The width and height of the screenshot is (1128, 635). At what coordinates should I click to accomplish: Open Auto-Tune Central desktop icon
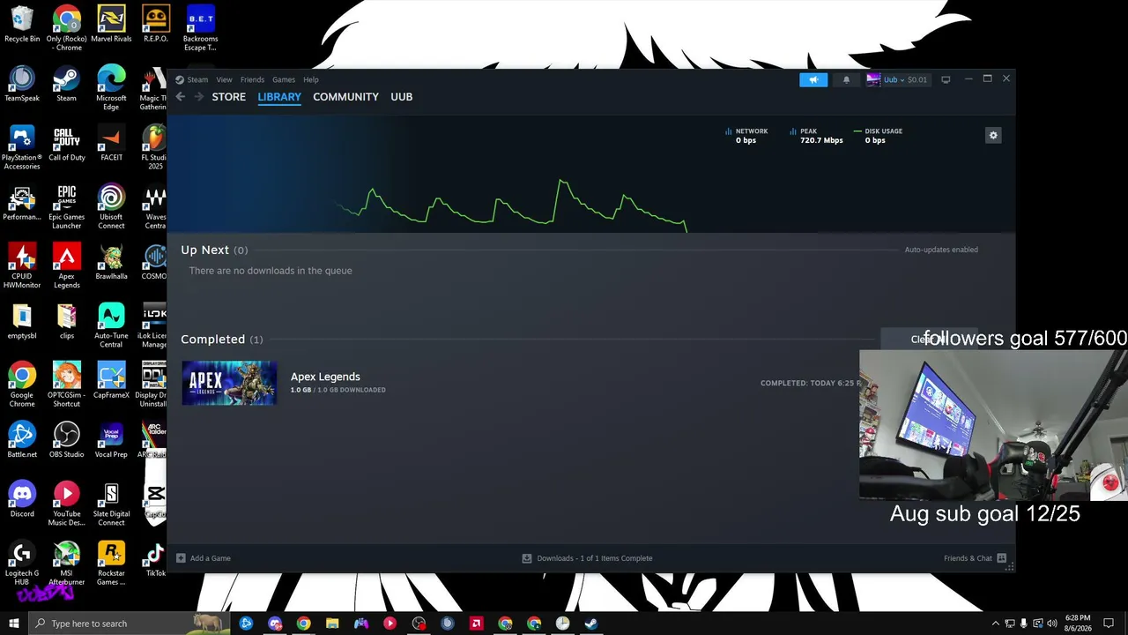click(x=111, y=325)
